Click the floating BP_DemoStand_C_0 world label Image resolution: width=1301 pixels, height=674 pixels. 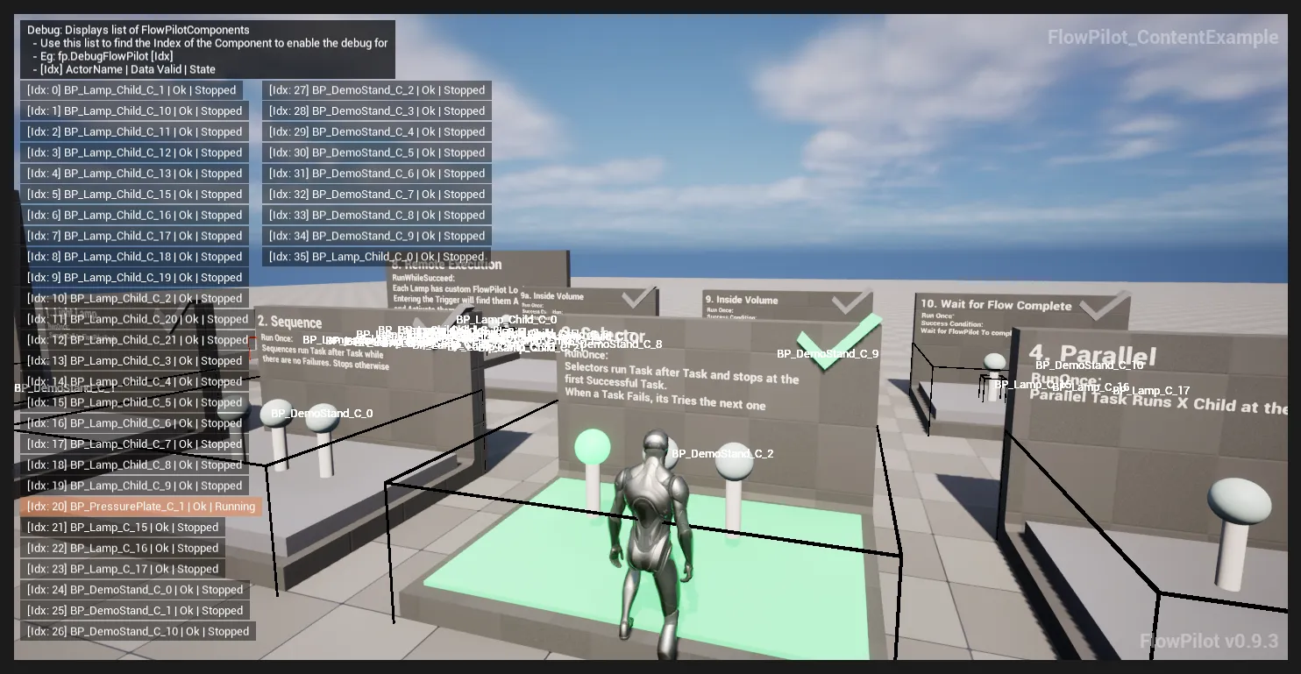click(x=322, y=413)
